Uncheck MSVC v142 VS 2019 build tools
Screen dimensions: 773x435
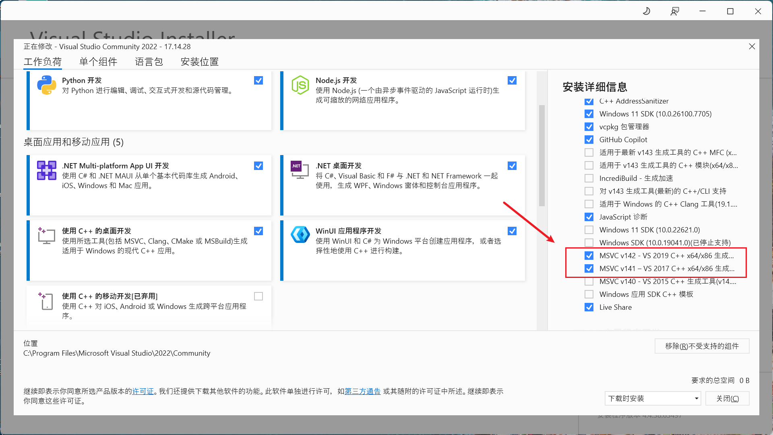click(589, 256)
